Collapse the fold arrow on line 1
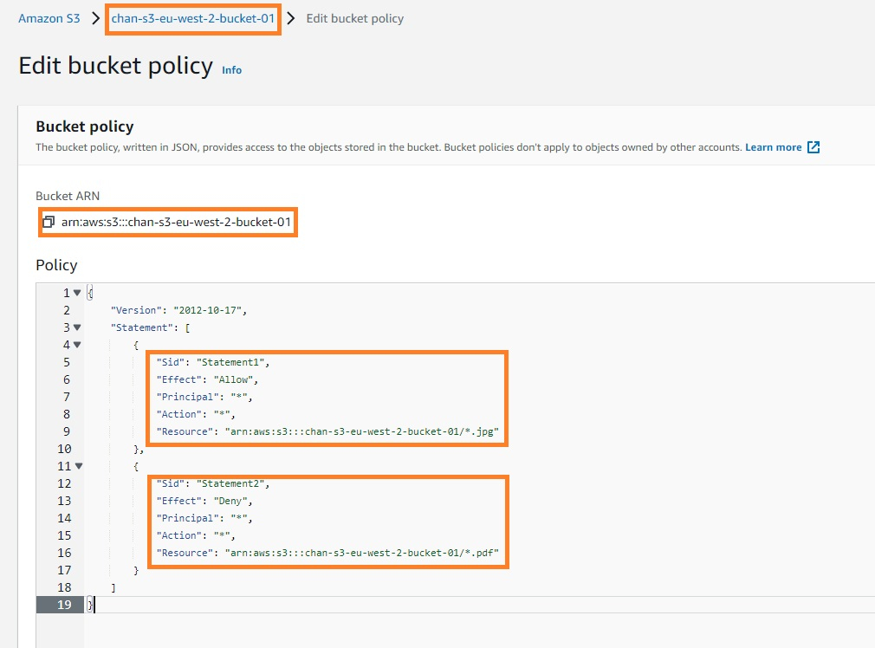This screenshot has height=648, width=875. [x=77, y=293]
